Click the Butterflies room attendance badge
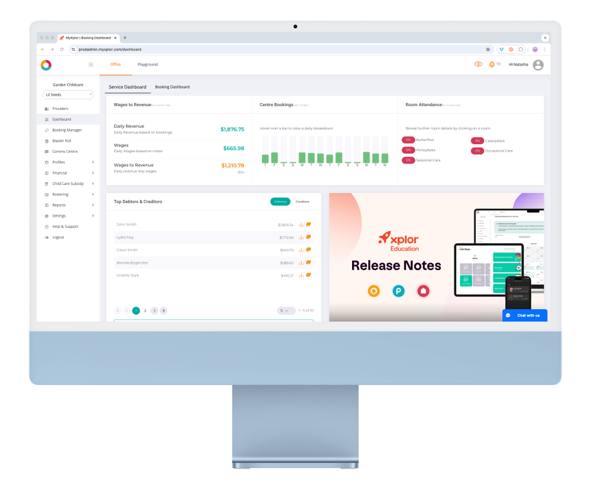Image resolution: width=591 pixels, height=496 pixels. pos(408,140)
